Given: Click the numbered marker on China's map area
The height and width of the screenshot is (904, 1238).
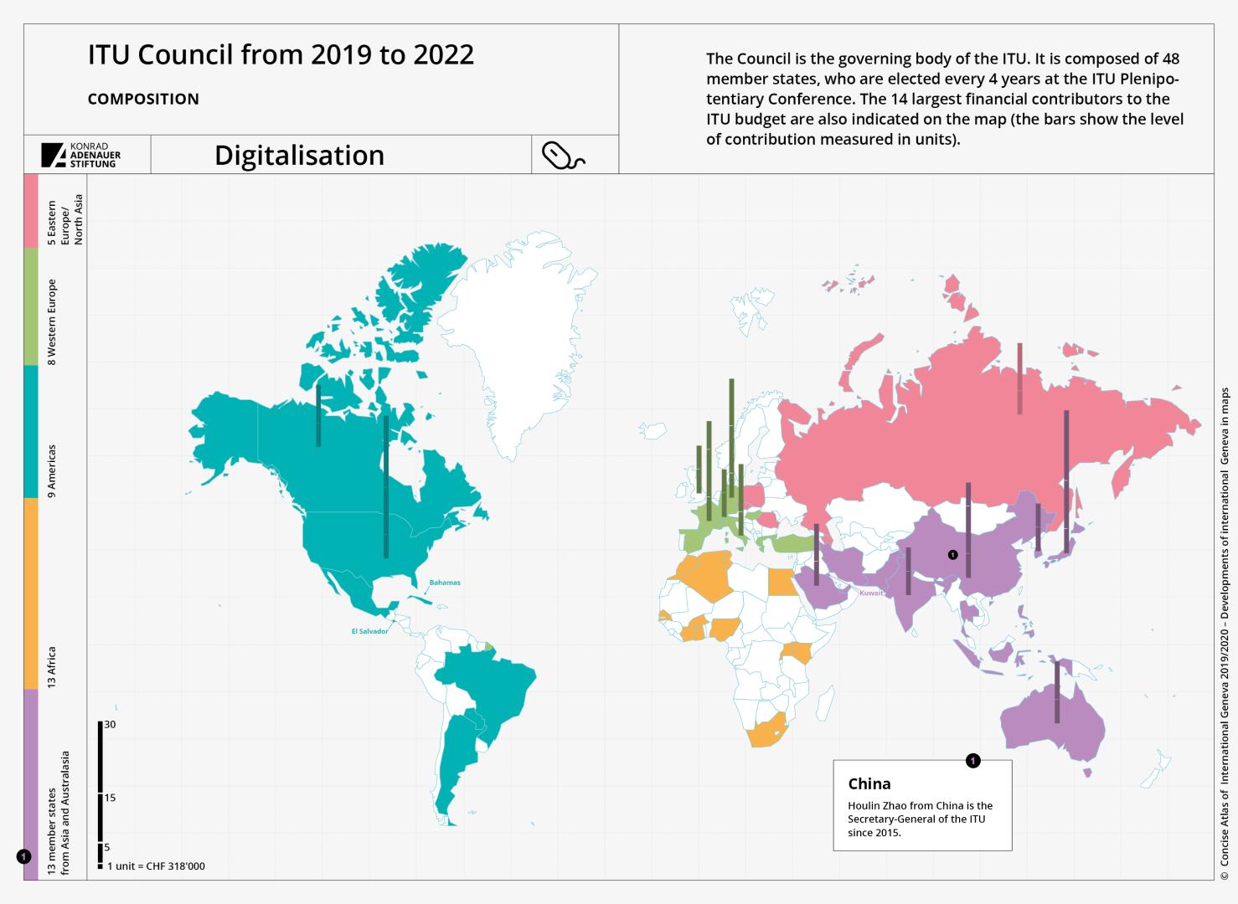Looking at the screenshot, I should (x=952, y=555).
